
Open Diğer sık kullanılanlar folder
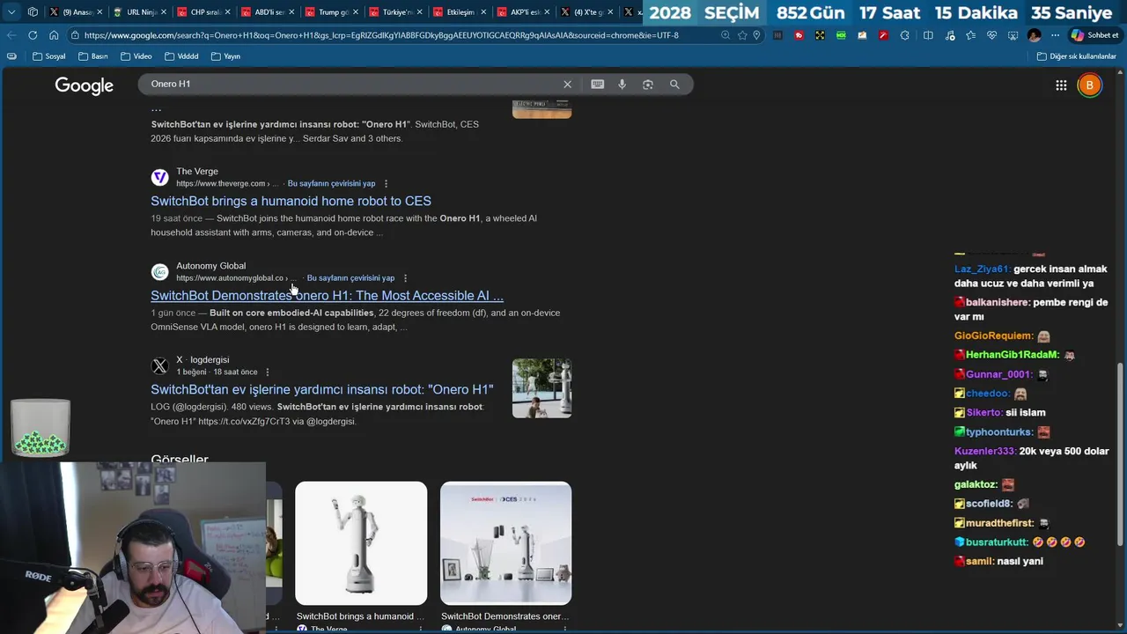coord(1076,56)
